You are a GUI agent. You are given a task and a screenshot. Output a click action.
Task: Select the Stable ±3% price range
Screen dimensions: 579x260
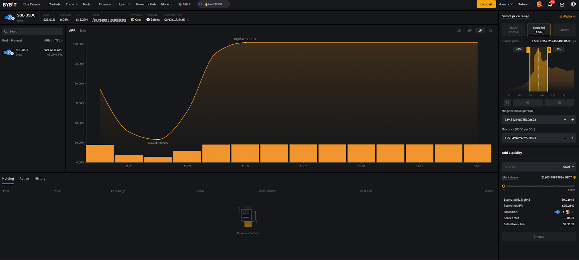point(514,30)
